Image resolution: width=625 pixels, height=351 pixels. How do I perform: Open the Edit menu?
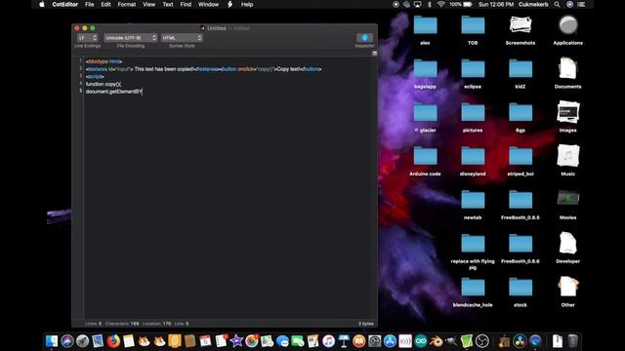(105, 4)
